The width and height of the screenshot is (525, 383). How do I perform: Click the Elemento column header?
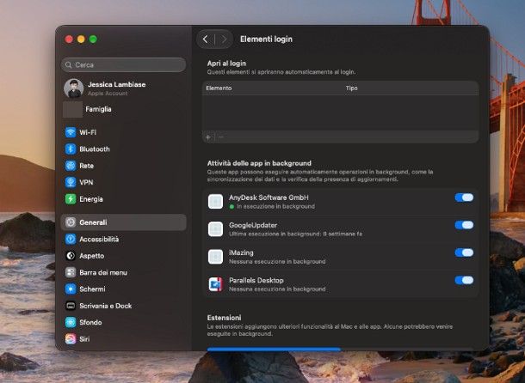click(219, 88)
